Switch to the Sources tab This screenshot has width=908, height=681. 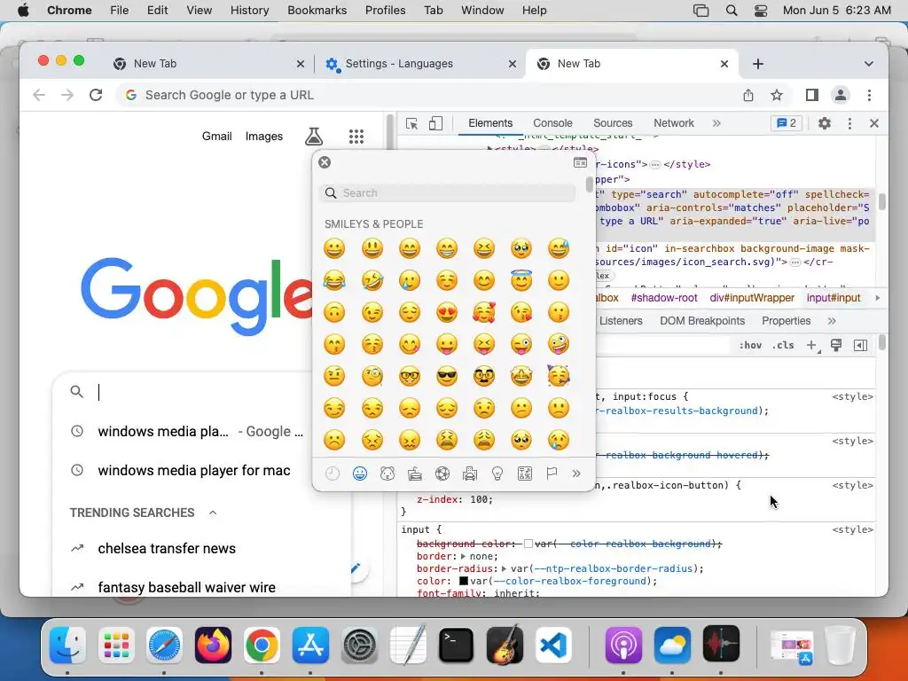[x=613, y=123]
